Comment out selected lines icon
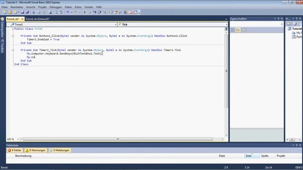The width and height of the screenshot is (303, 170). point(56,12)
